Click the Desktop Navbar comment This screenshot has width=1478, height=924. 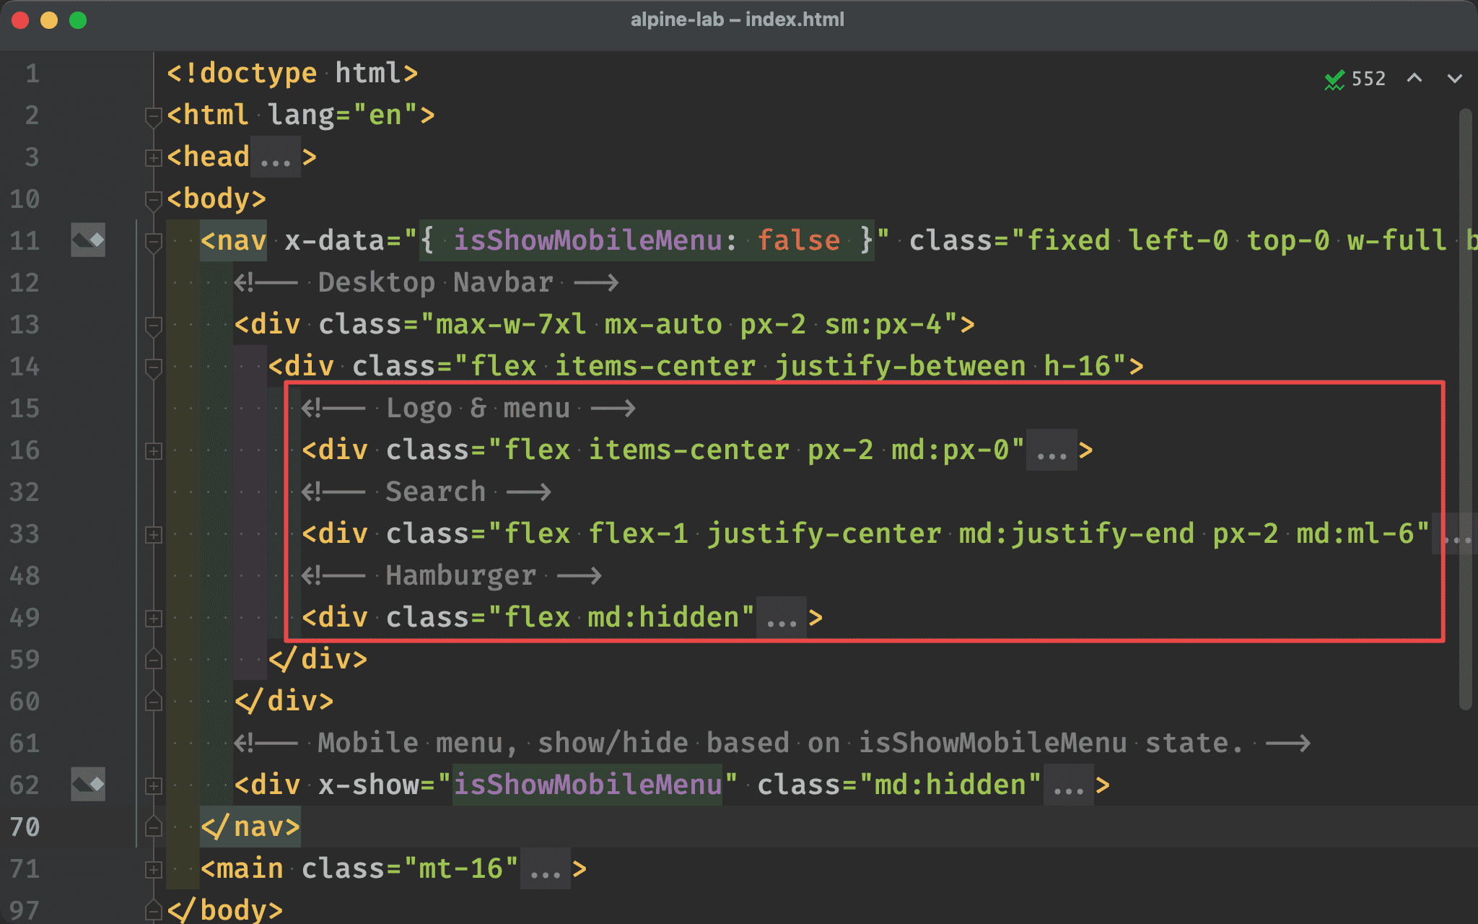[427, 282]
